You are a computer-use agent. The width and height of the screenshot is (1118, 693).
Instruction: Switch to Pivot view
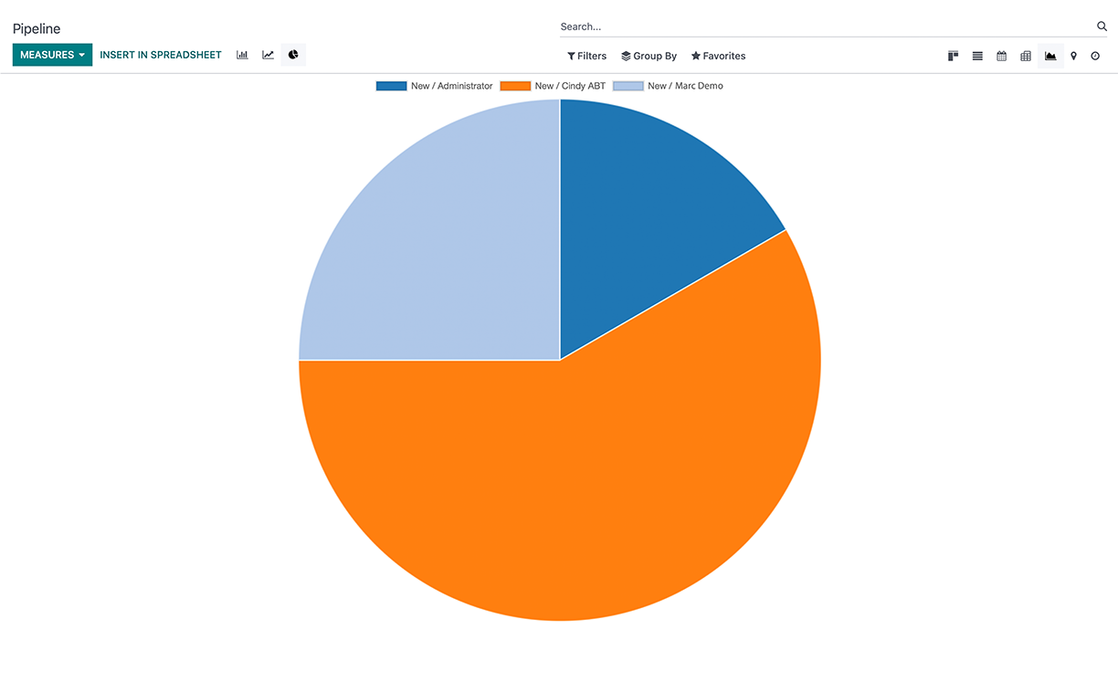[1025, 56]
